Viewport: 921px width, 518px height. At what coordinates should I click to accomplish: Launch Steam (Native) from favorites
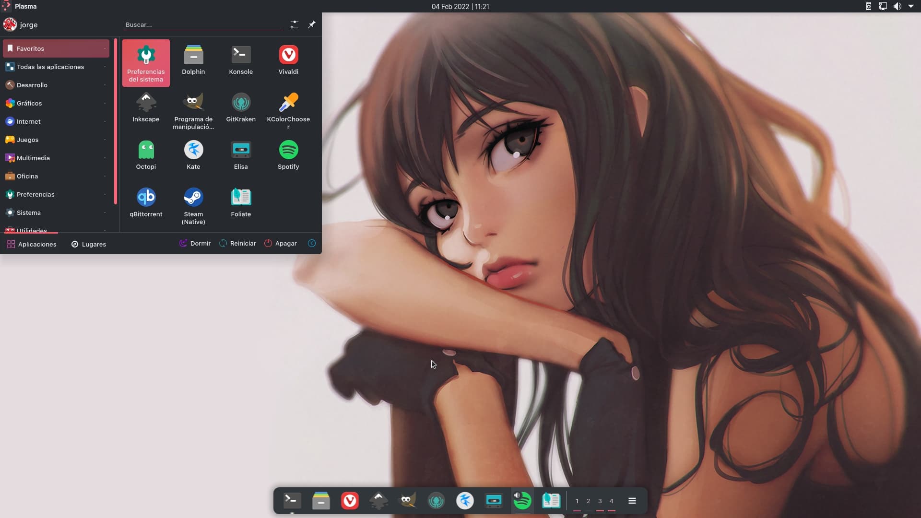193,206
